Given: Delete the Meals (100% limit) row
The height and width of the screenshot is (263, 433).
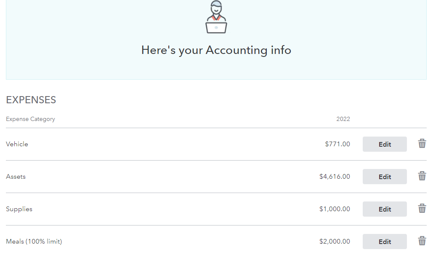Looking at the screenshot, I should click(x=422, y=241).
